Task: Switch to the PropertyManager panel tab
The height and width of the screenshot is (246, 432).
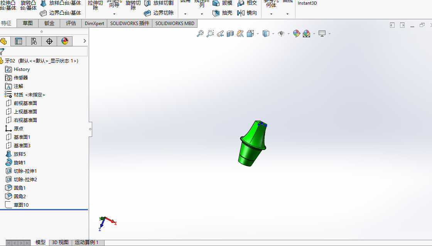Action: coord(19,41)
